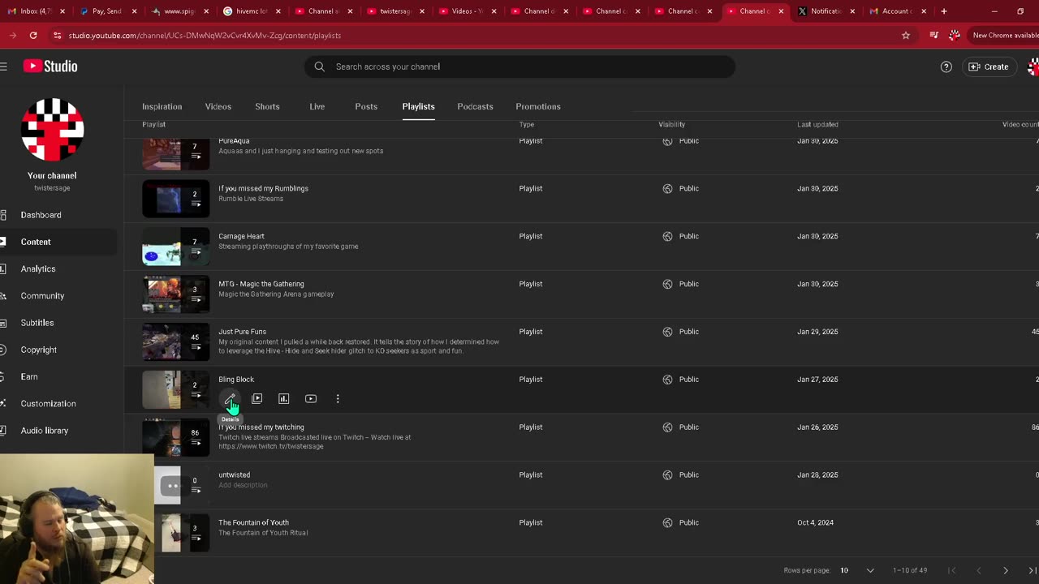This screenshot has height=584, width=1039.
Task: Click the Bling Block play all icon
Action: pyautogui.click(x=257, y=398)
